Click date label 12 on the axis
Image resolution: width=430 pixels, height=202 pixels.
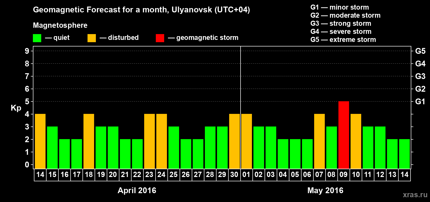point(380,175)
